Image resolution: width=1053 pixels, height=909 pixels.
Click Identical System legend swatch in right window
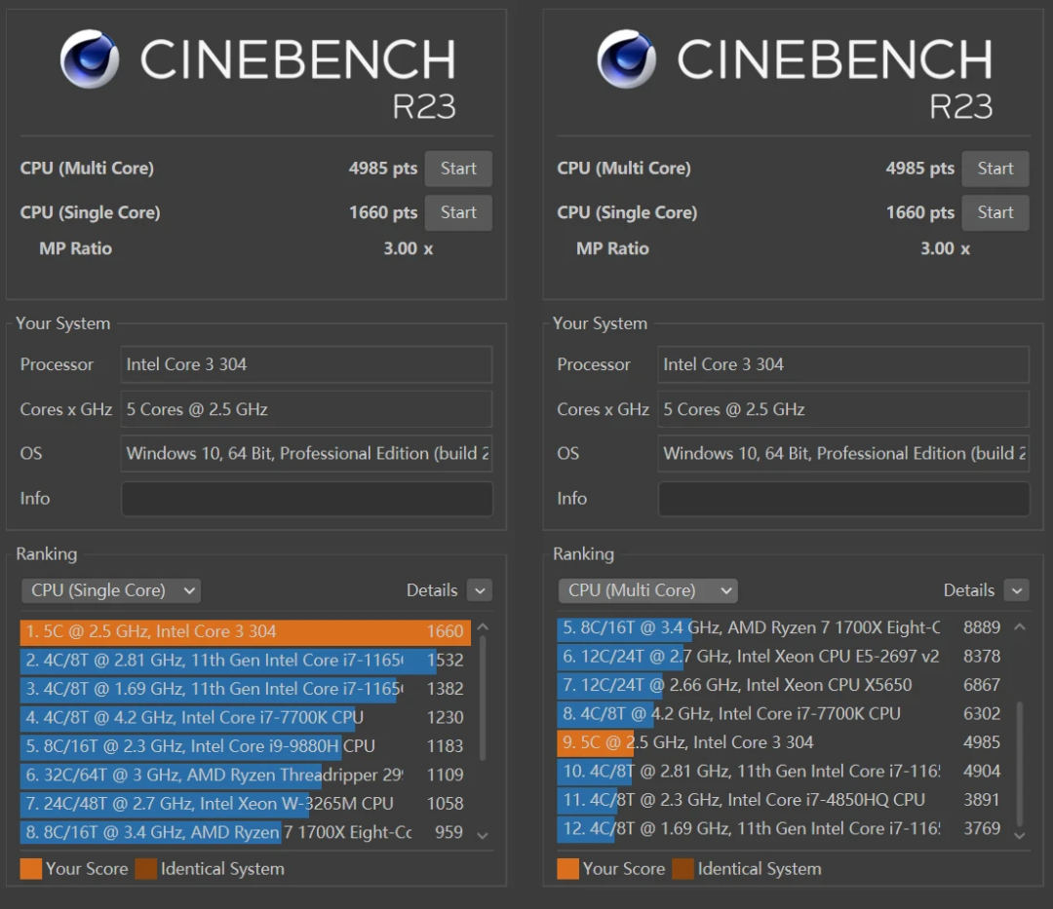(x=682, y=869)
